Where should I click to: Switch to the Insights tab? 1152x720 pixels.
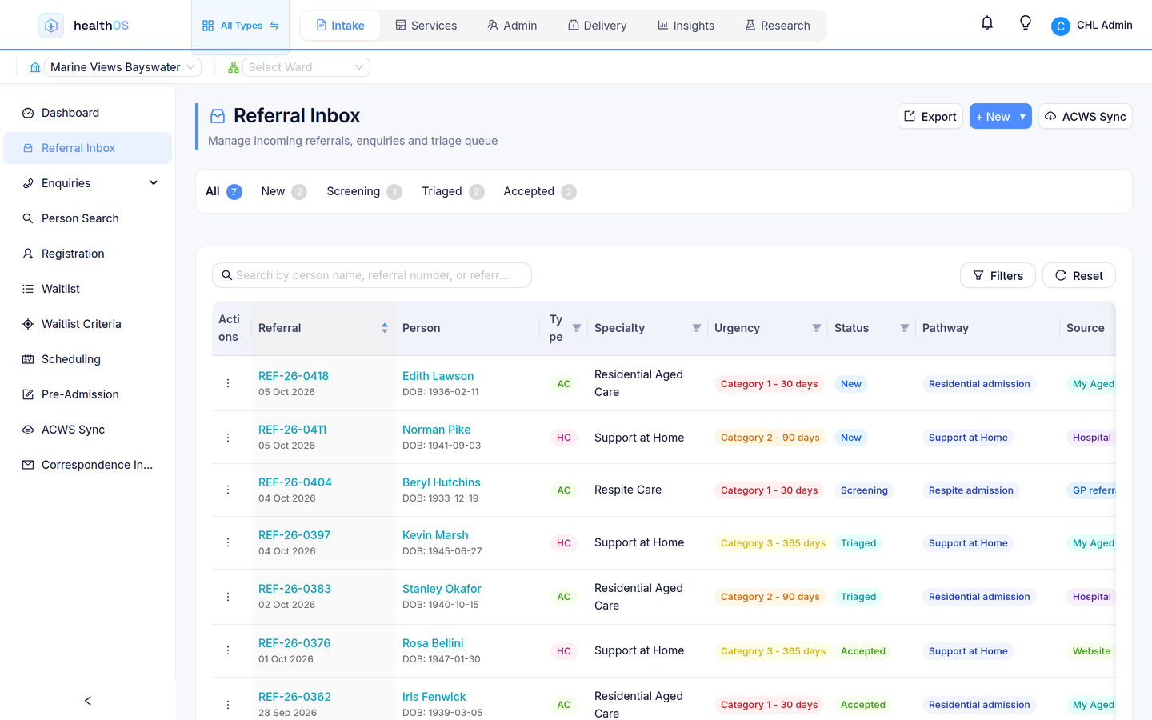[x=686, y=26]
